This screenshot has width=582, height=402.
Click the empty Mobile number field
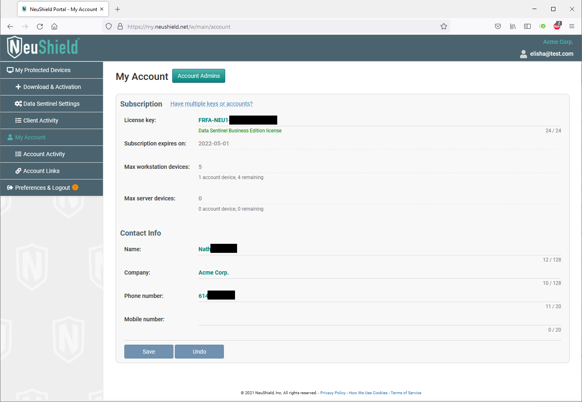click(380, 319)
